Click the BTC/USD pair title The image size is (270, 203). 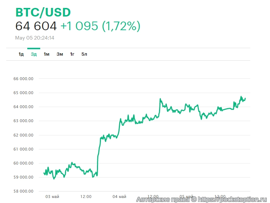pos(43,12)
